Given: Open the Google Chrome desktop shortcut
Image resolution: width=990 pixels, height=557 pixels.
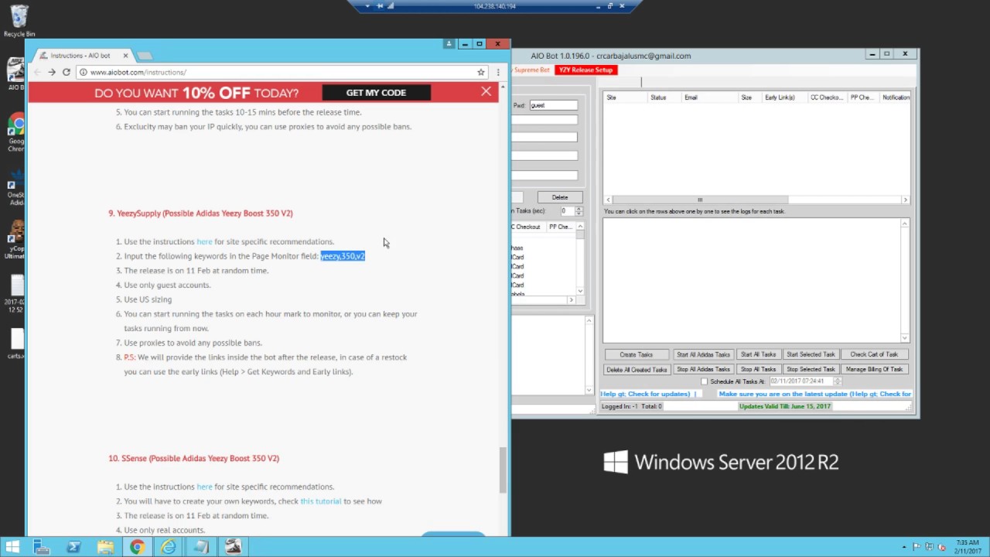Looking at the screenshot, I should tap(15, 132).
